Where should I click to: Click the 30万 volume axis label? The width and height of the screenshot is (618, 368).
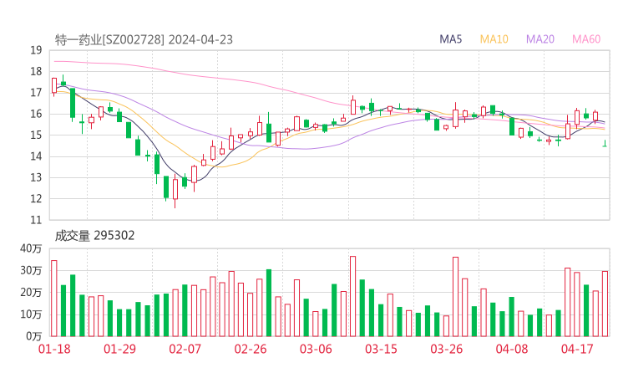pyautogui.click(x=31, y=270)
